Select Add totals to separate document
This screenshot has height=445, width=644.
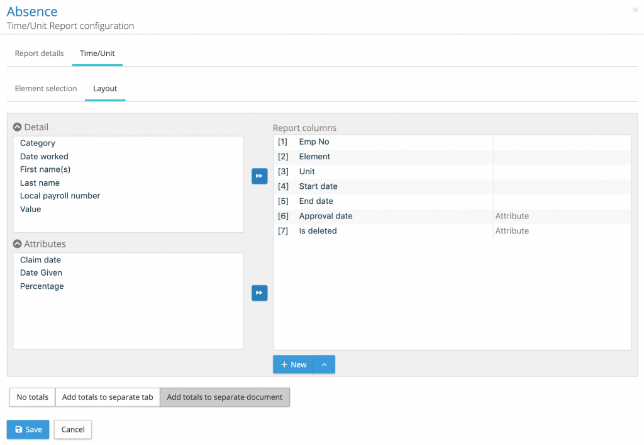(x=225, y=397)
